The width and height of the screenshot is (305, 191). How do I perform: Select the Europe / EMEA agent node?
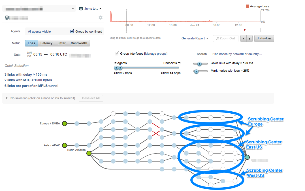(65, 123)
